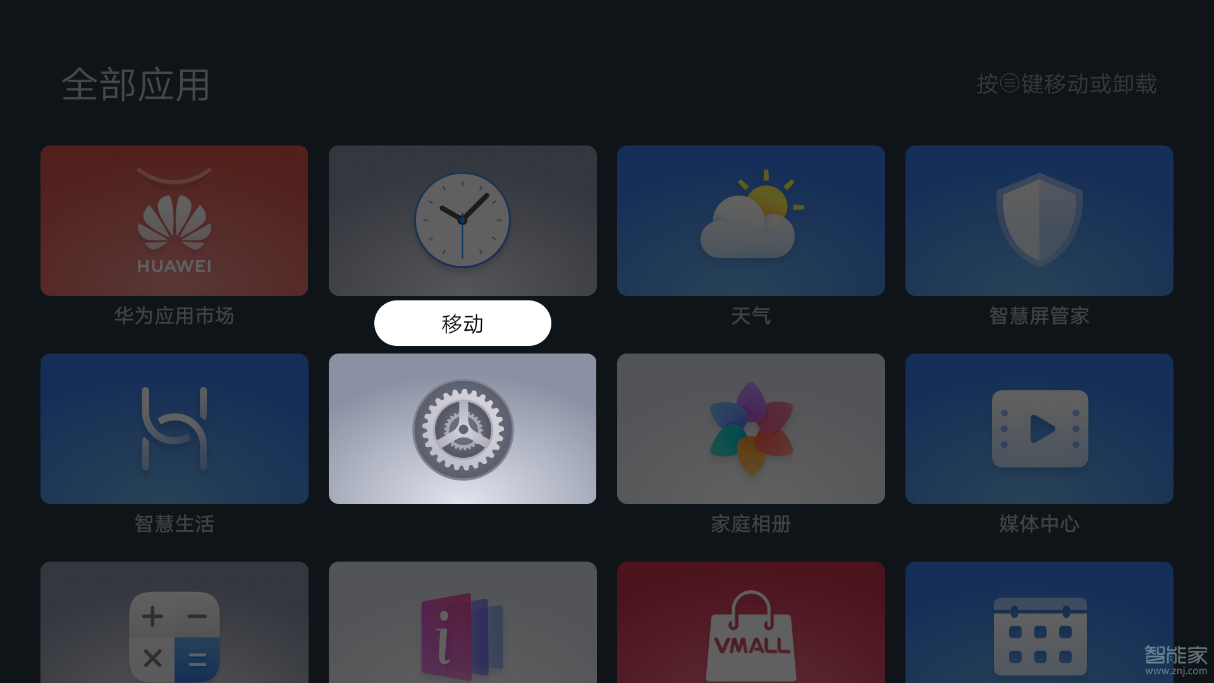
Task: Launch the Weather app with sun-cloud icon
Action: (751, 221)
